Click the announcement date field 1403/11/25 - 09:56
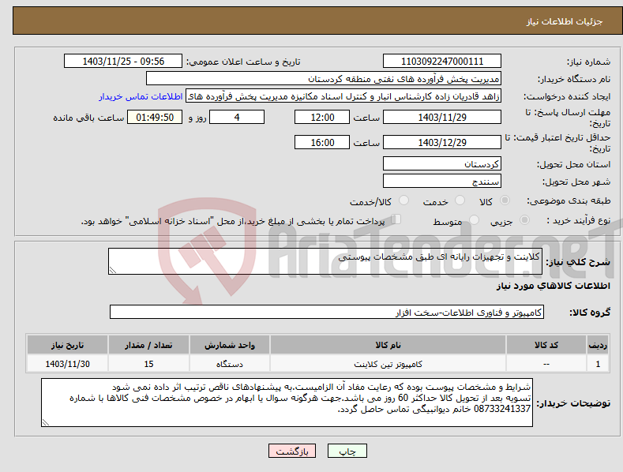Viewport: 623px width, 472px height. (x=123, y=62)
